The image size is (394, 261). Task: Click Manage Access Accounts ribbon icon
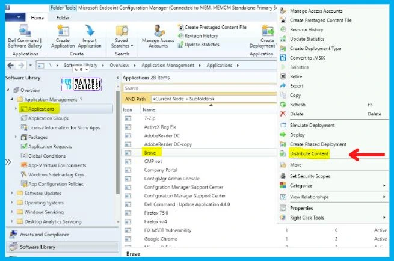click(159, 31)
